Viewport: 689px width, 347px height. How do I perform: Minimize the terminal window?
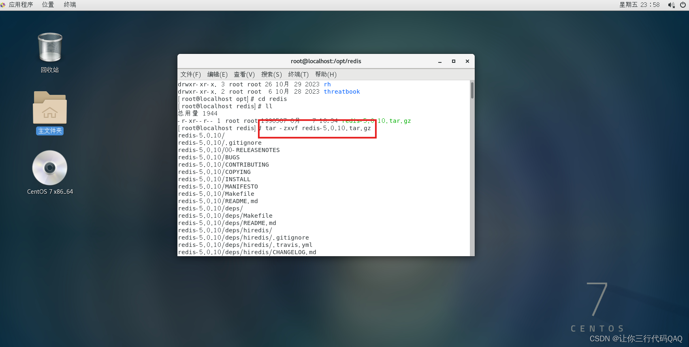click(x=440, y=62)
